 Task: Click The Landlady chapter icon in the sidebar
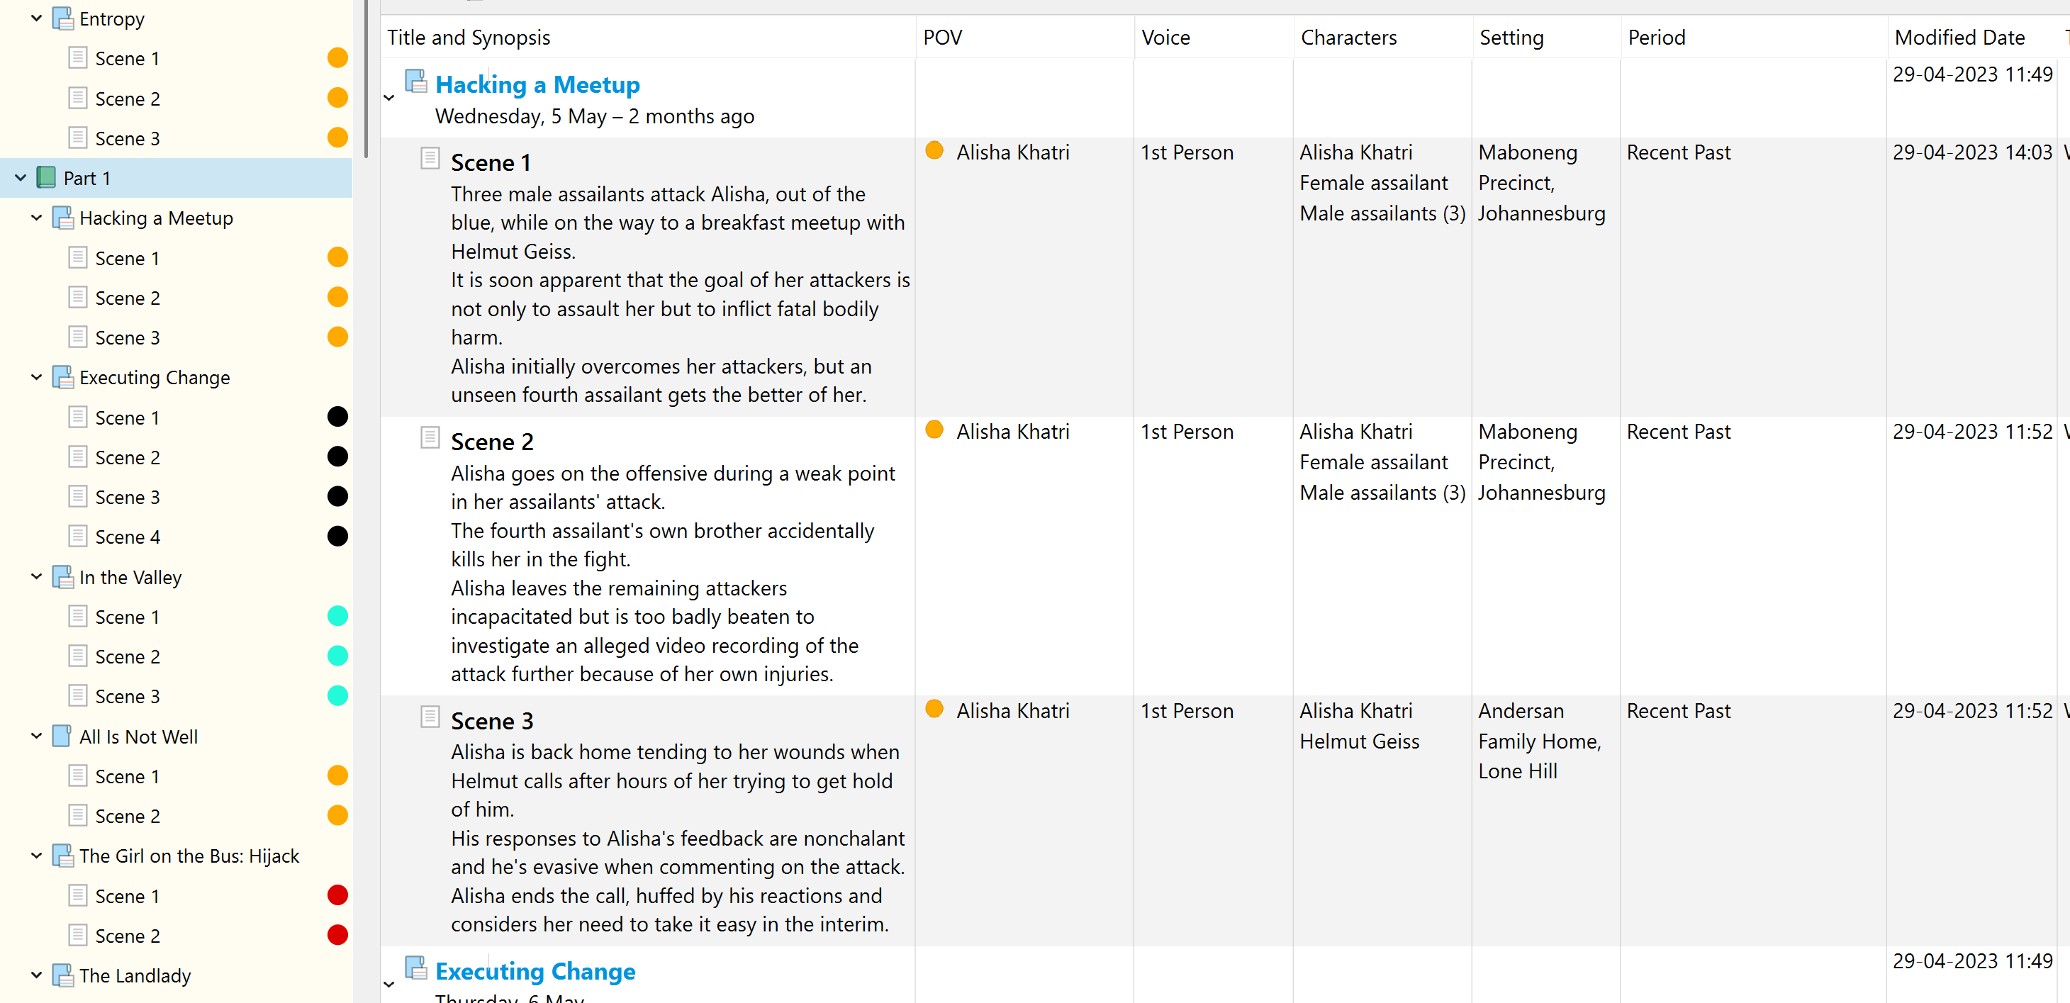pos(62,975)
